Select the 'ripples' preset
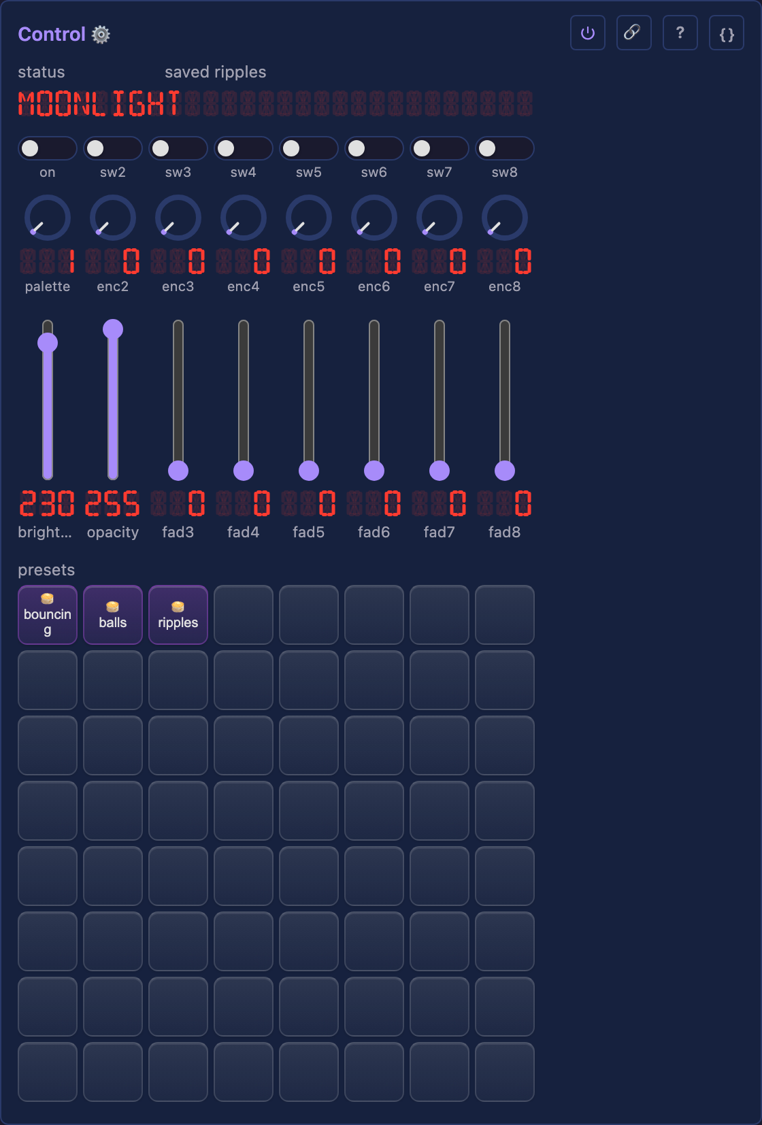This screenshot has width=762, height=1125. pyautogui.click(x=178, y=615)
